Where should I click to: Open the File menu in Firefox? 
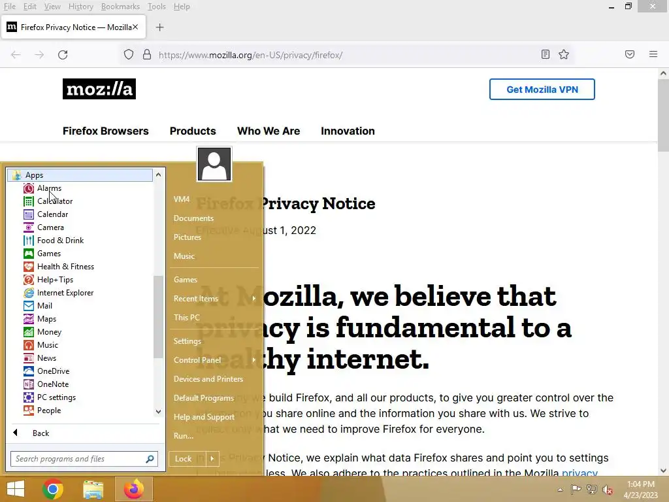(x=9, y=7)
